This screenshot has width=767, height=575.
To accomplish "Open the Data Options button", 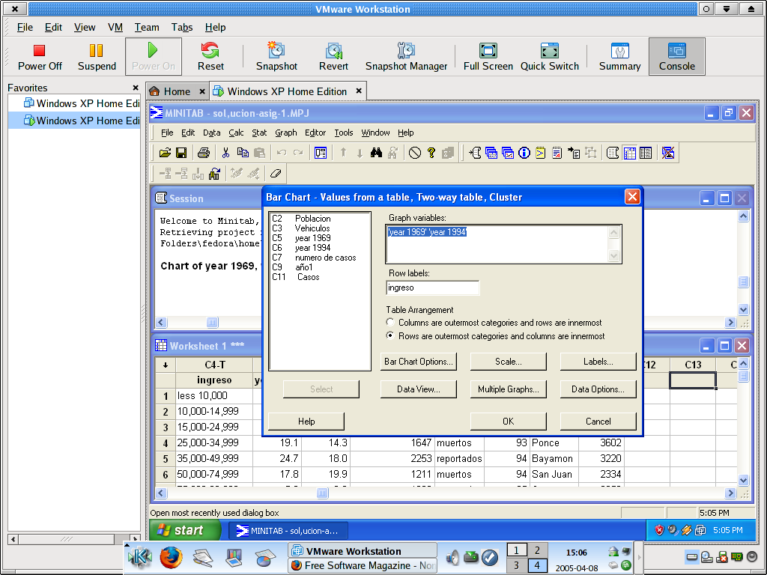I will pos(598,389).
